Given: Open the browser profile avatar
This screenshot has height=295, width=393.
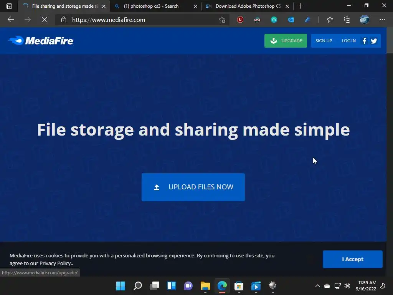Looking at the screenshot, I should pyautogui.click(x=365, y=20).
